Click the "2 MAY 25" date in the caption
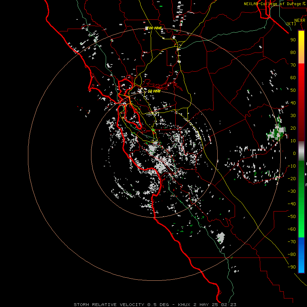The width and height of the screenshot is (307, 307). point(205,305)
